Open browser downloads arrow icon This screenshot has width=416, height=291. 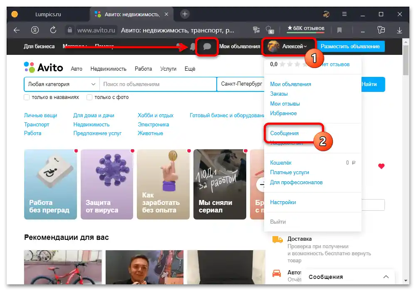click(x=399, y=30)
